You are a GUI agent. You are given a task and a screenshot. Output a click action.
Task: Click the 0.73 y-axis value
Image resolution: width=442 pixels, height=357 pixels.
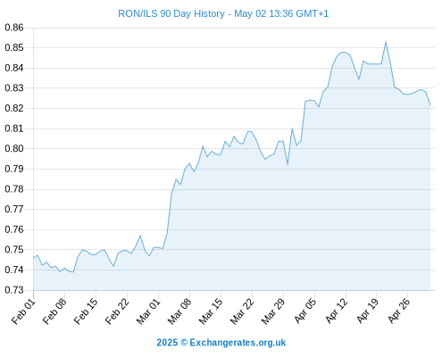(14, 290)
